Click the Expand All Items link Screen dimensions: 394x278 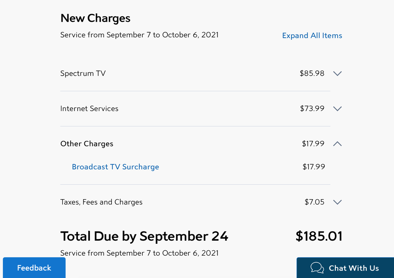click(x=312, y=35)
